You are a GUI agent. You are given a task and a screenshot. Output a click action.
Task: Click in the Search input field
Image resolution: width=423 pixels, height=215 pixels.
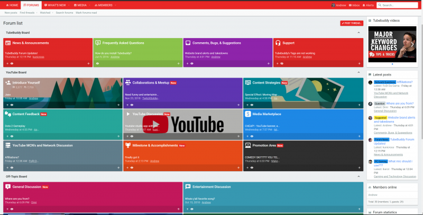pyautogui.click(x=400, y=5)
